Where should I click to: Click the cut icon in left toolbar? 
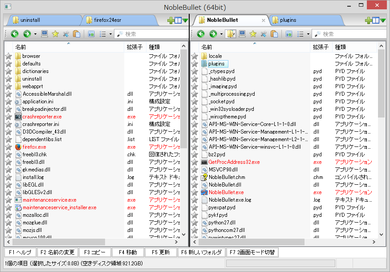[x=66, y=34]
